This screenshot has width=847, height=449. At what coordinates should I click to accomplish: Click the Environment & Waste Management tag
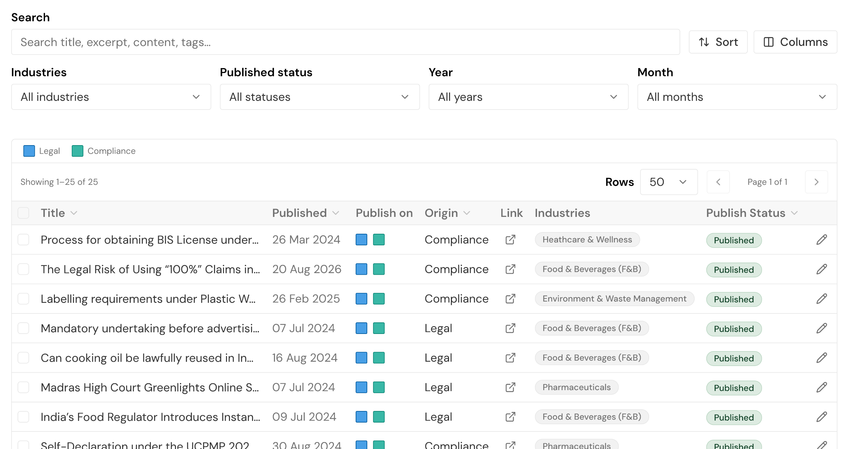pyautogui.click(x=614, y=299)
